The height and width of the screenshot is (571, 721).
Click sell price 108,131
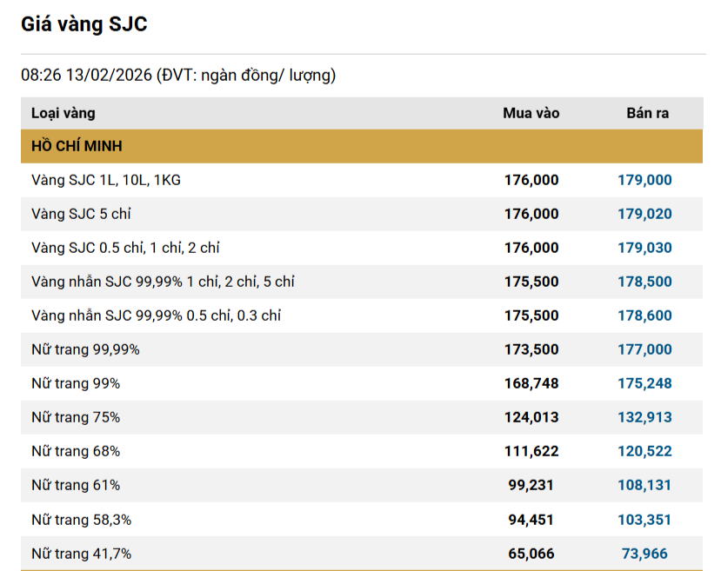tap(644, 485)
